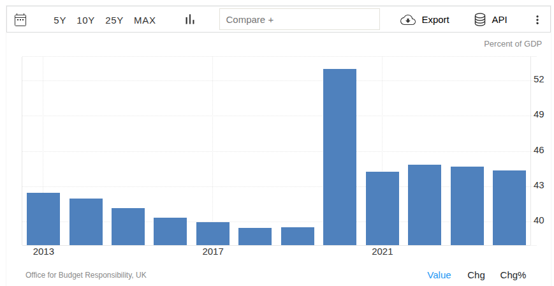Select the 10Y time range
Image resolution: width=554 pixels, height=286 pixels.
85,20
